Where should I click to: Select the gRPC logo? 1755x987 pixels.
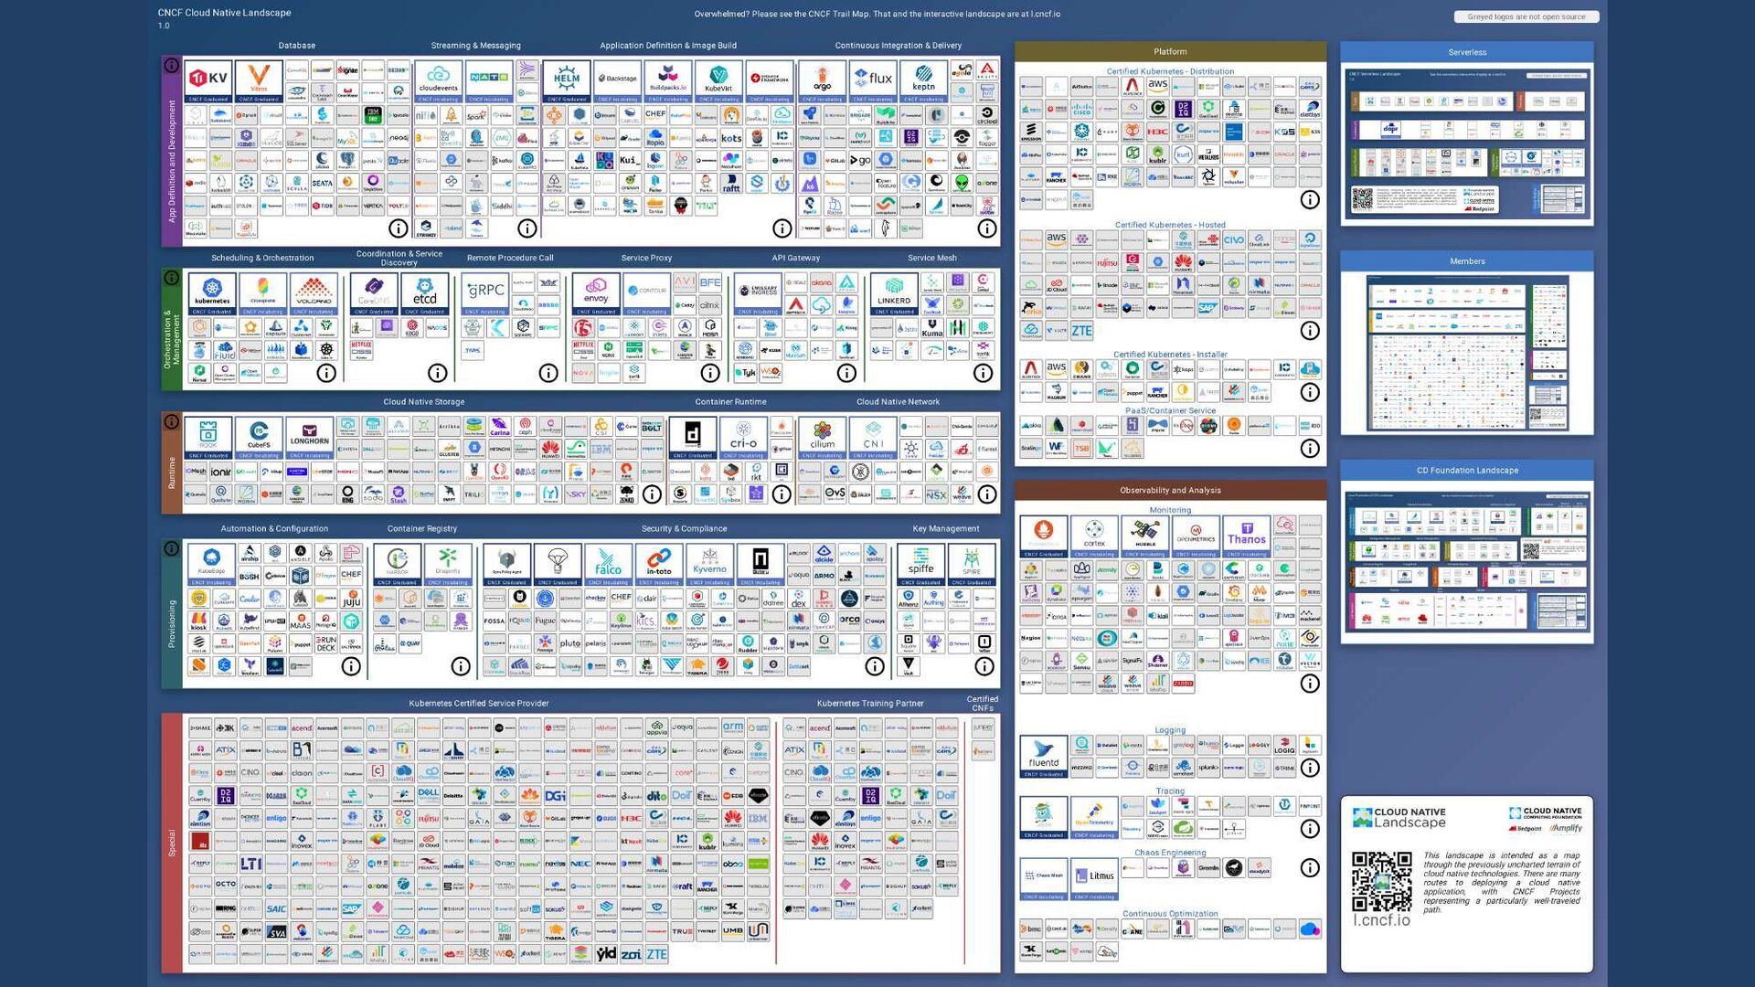[x=485, y=294]
